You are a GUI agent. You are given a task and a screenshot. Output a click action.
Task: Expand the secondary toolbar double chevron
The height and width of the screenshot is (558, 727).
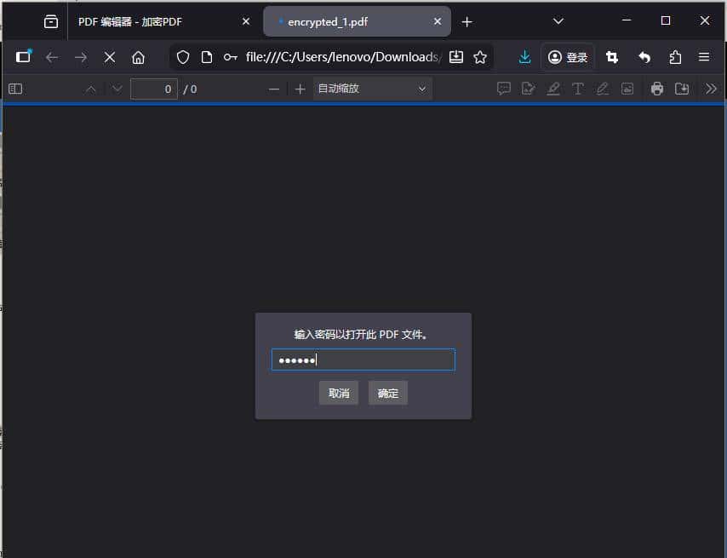point(711,88)
